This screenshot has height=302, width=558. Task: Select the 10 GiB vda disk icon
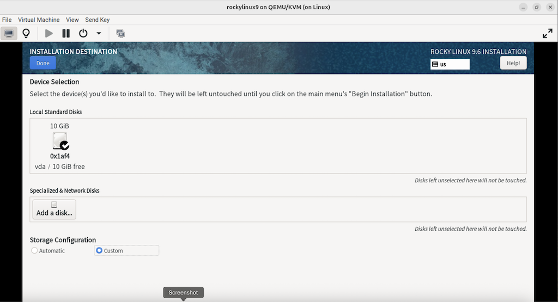click(x=60, y=141)
